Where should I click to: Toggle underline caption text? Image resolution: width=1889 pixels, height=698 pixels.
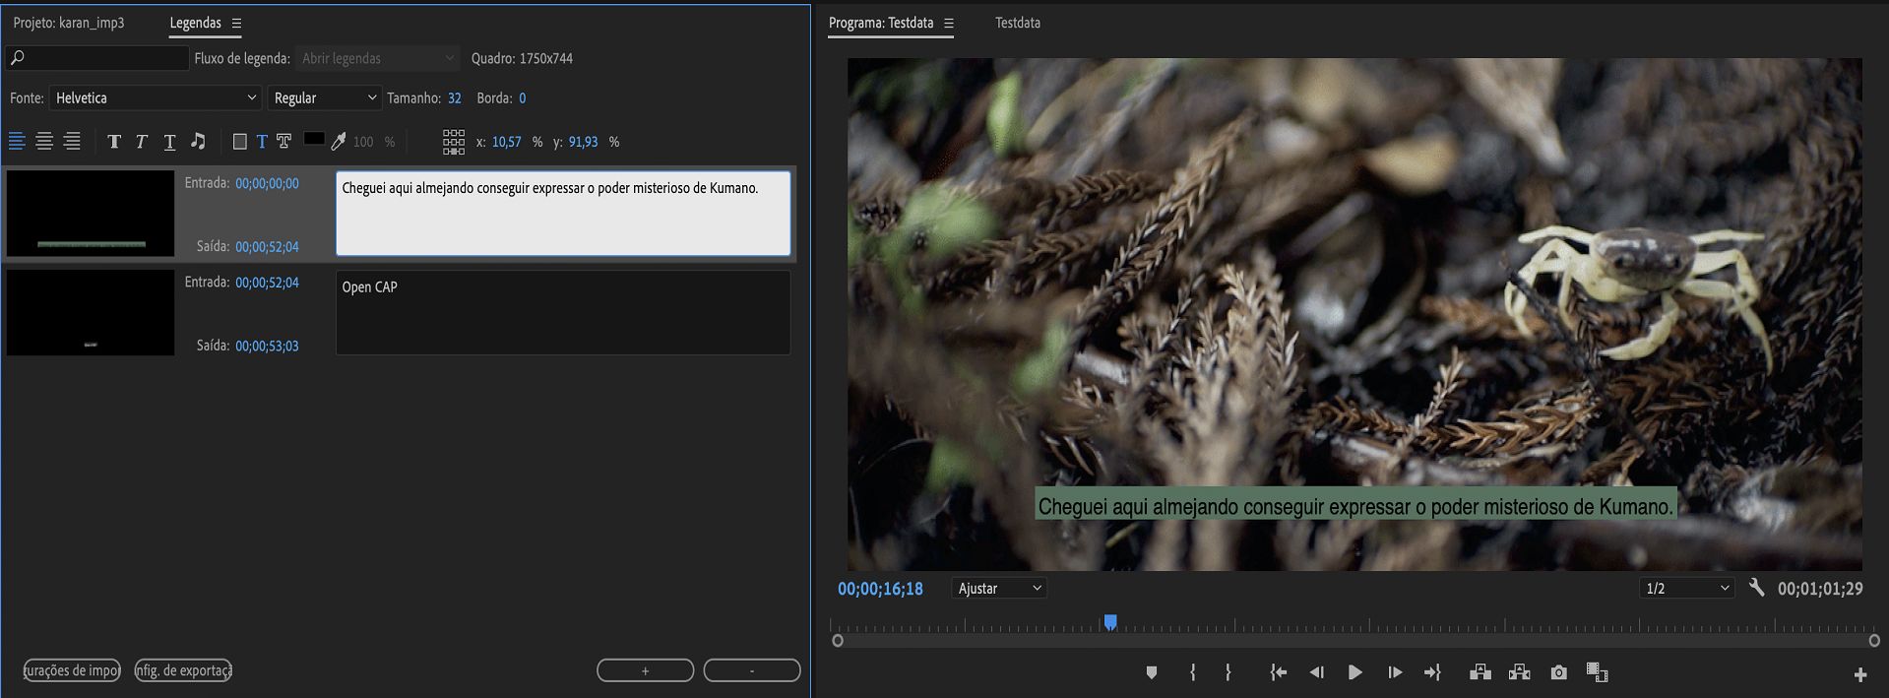pos(169,142)
